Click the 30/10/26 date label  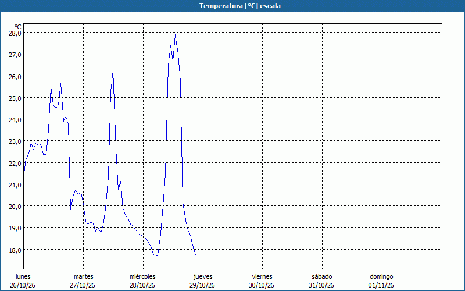coord(262,285)
